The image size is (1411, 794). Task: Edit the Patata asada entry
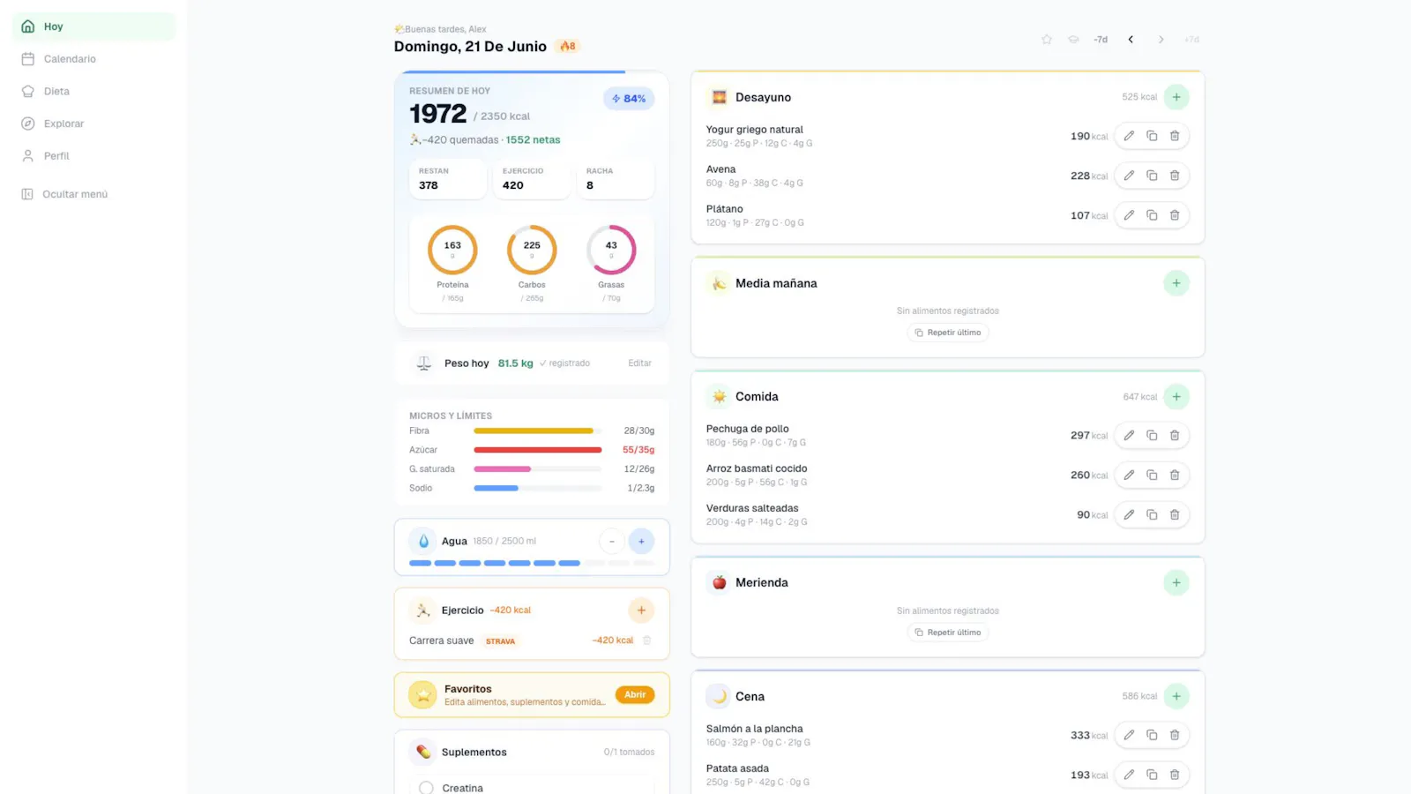point(1129,775)
